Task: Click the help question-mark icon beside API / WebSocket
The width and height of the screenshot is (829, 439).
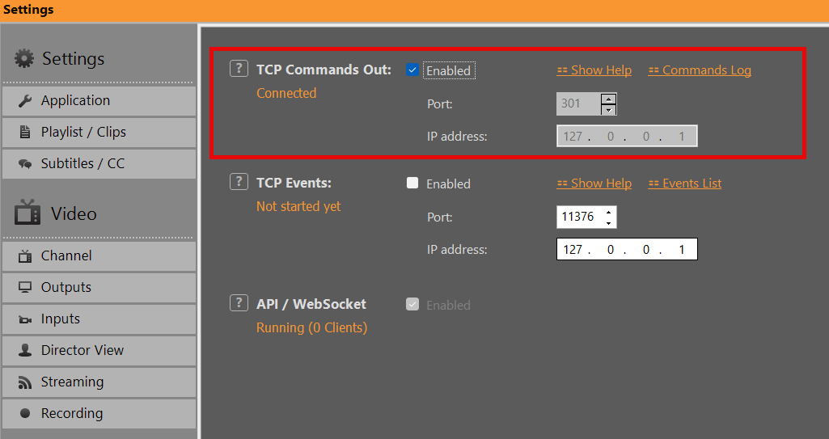Action: click(x=239, y=303)
